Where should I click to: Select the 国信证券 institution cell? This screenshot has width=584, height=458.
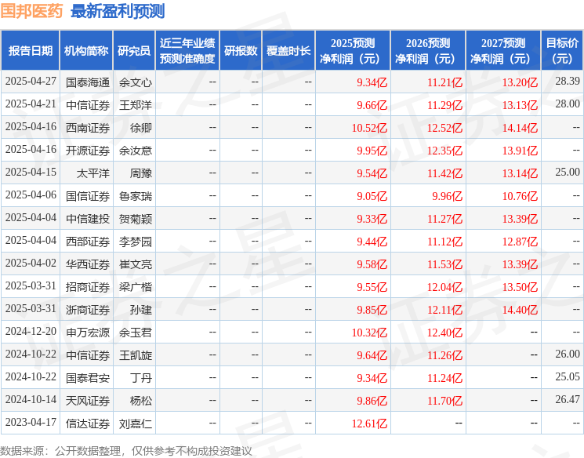click(88, 196)
